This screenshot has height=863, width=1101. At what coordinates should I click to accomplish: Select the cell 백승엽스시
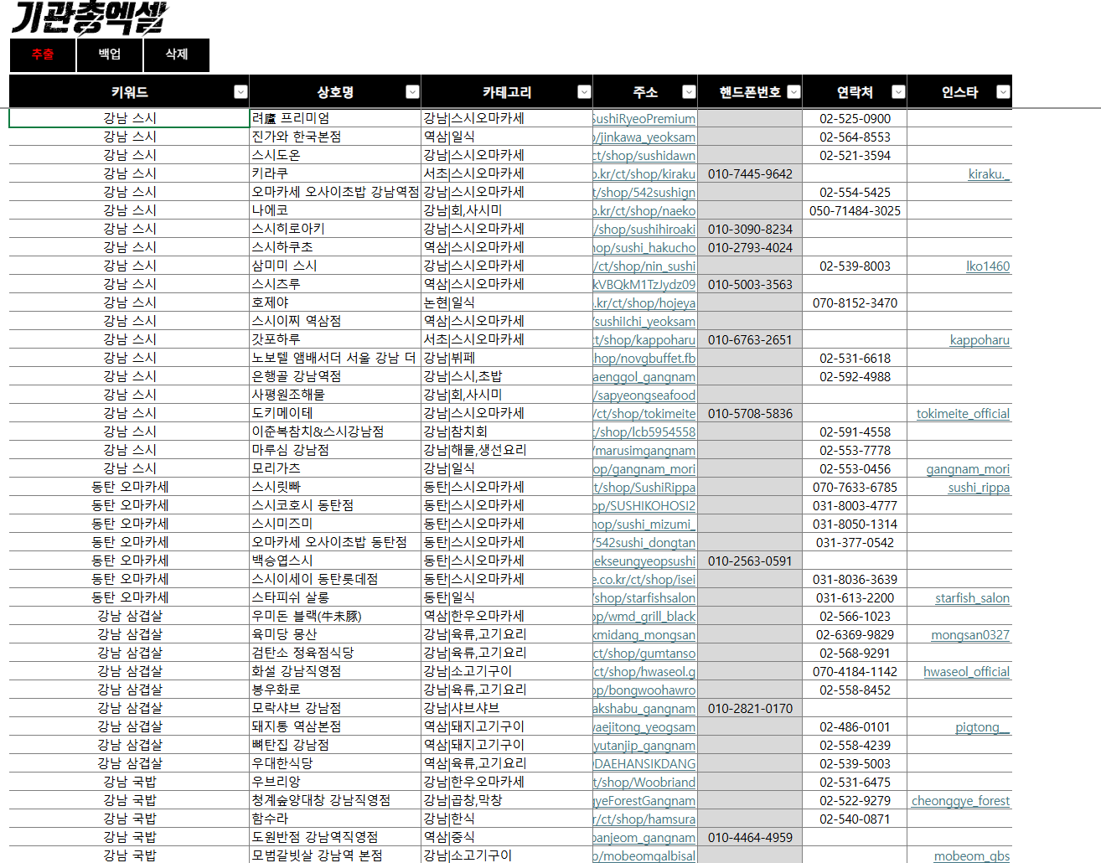pyautogui.click(x=335, y=561)
